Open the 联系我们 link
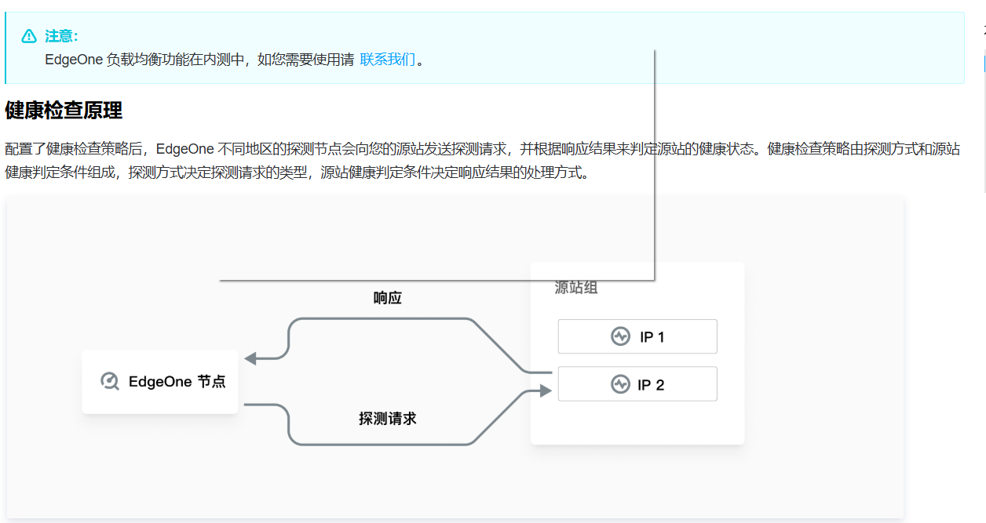Viewport: 986px width, 523px height. 387,60
